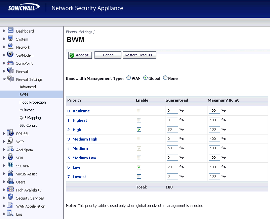Enable the Realtime priority checkbox

point(139,111)
